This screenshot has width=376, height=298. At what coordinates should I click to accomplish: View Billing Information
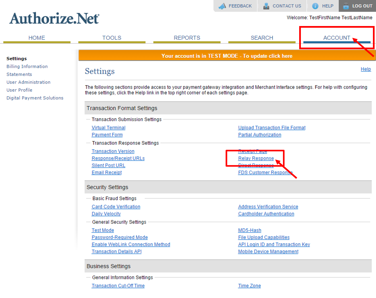[27, 66]
